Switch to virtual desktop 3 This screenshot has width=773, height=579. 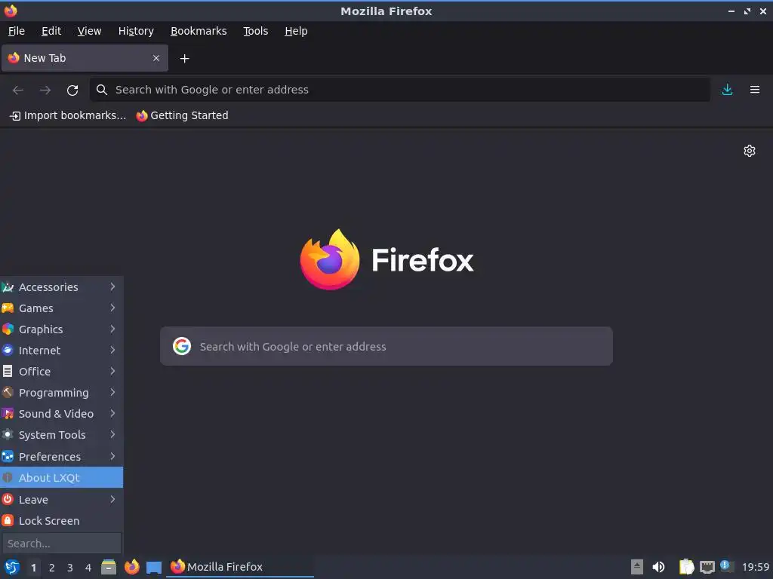[x=70, y=568]
